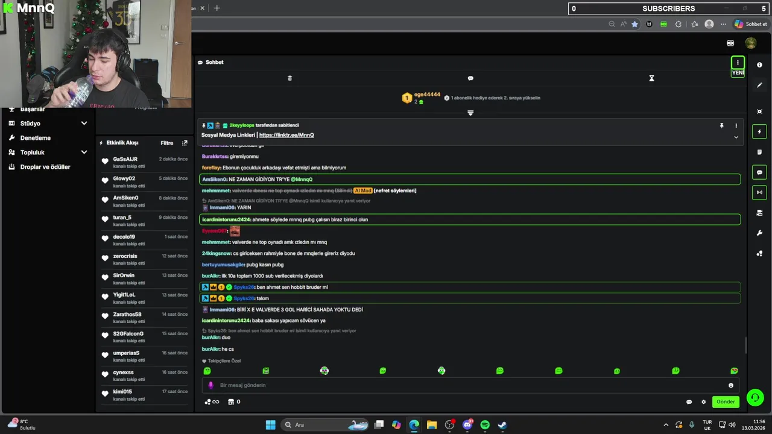Click the AI Mod badge on deleted message
Viewport: 772px width, 434px height.
tap(362, 190)
